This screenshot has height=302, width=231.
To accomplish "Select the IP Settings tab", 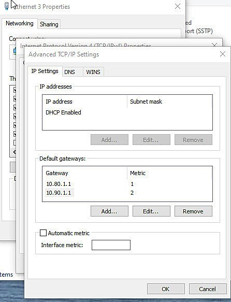I will (x=45, y=71).
